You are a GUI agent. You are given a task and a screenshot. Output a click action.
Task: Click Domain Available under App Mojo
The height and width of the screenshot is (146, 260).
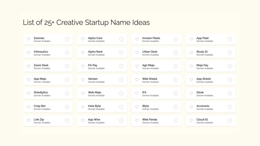click(x=42, y=82)
